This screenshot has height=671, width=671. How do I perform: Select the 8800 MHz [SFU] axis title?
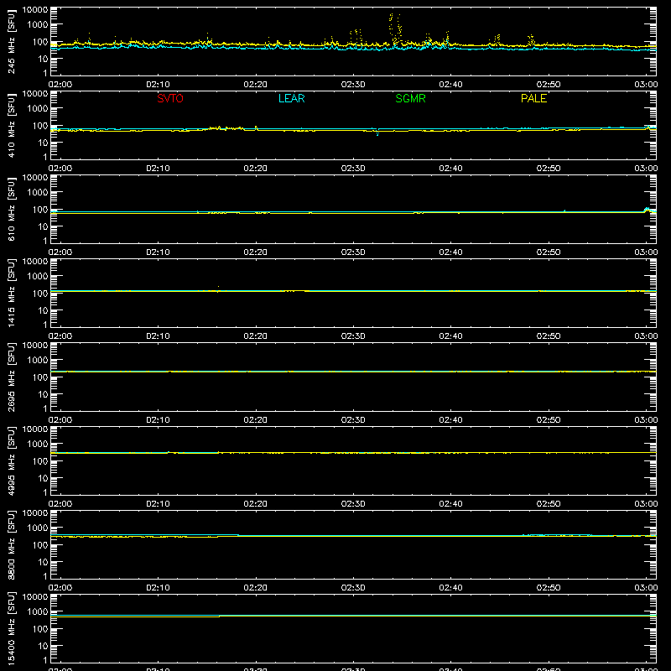click(11, 544)
